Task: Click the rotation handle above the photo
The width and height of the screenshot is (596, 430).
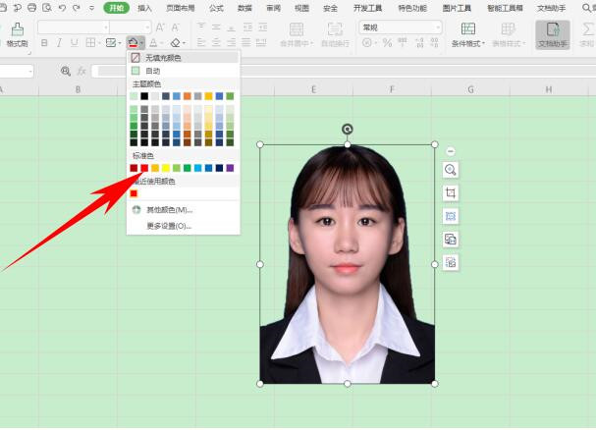Action: (x=347, y=129)
